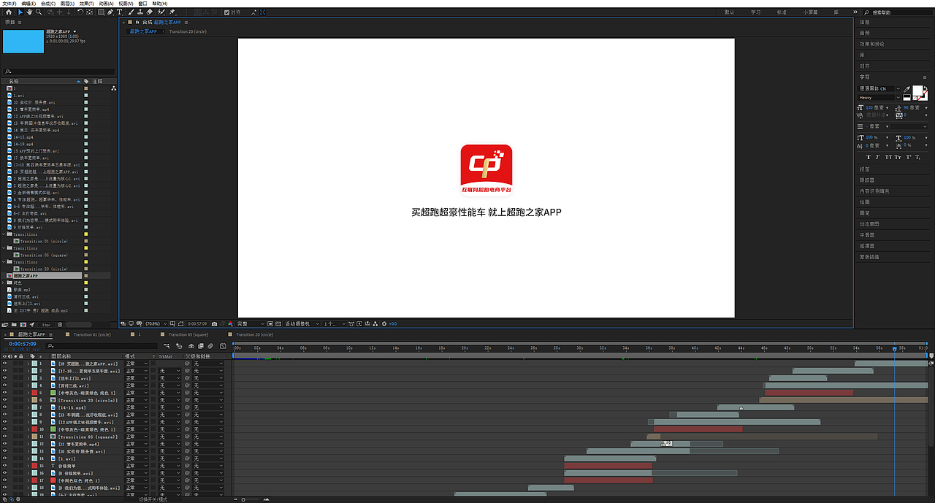The width and height of the screenshot is (935, 503).
Task: Hide layer 5 中等灰色 solid via eye icon
Action: pos(4,393)
